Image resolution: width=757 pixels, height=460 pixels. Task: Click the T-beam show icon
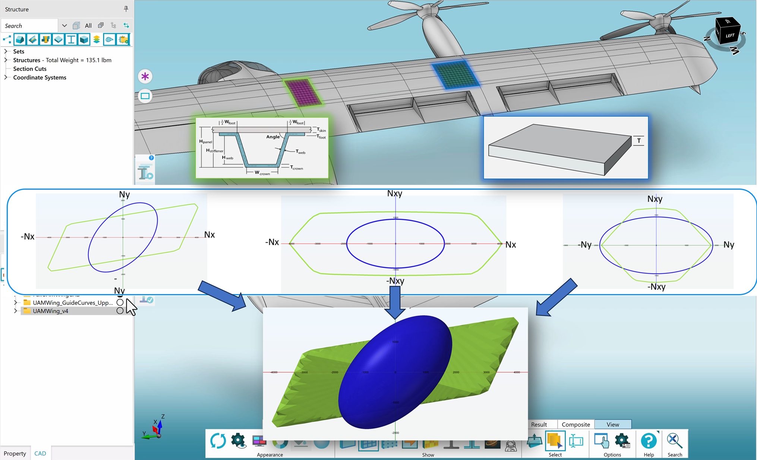[451, 444]
